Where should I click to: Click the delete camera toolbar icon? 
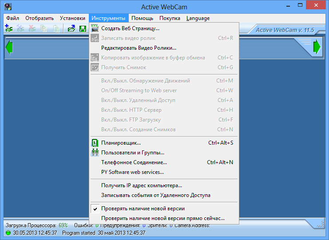32,28
